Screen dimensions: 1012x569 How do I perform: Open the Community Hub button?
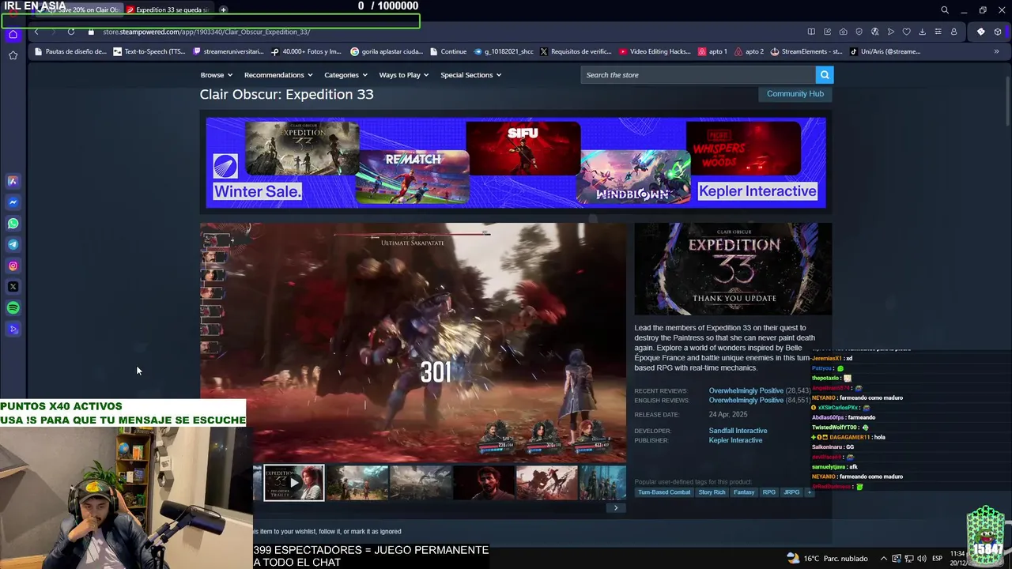pos(795,93)
